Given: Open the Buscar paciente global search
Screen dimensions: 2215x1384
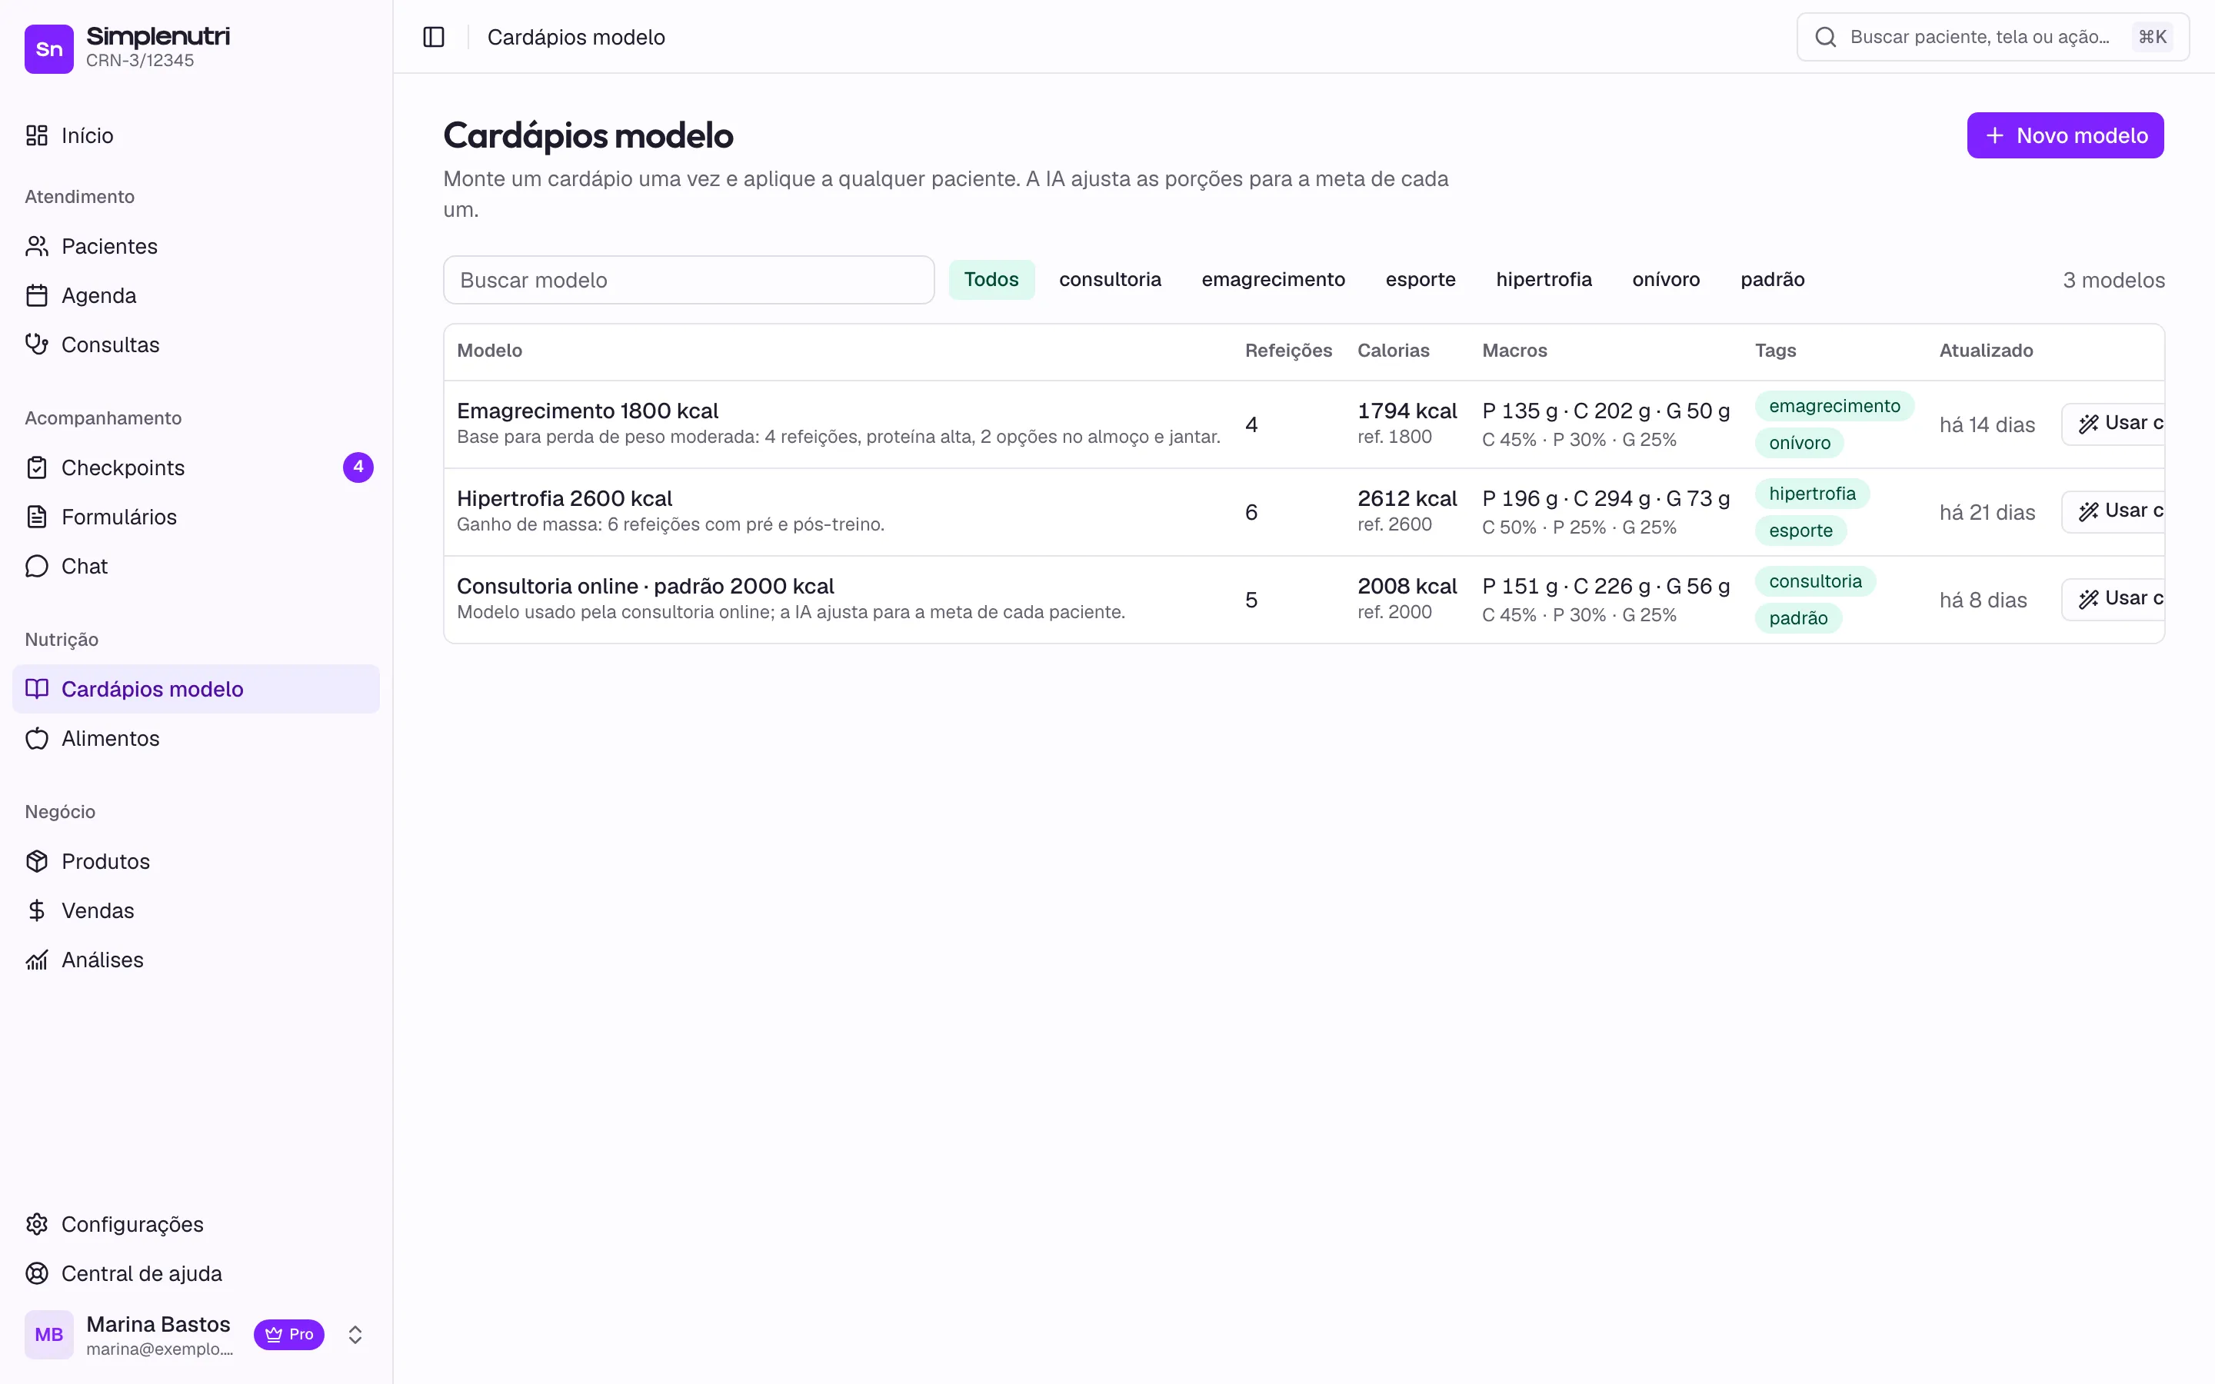Looking at the screenshot, I should 1993,37.
